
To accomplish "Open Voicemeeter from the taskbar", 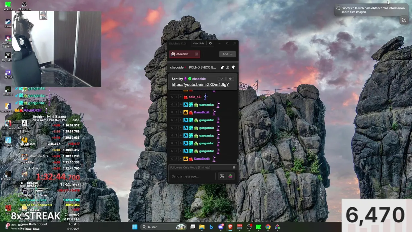I will [x=239, y=227].
